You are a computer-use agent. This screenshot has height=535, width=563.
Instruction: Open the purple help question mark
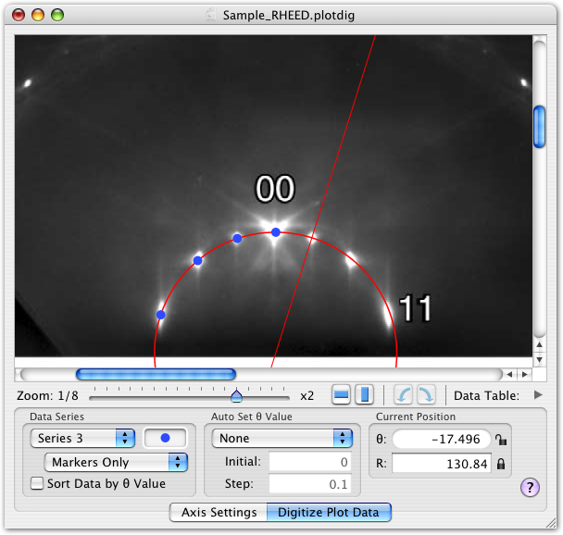click(530, 487)
